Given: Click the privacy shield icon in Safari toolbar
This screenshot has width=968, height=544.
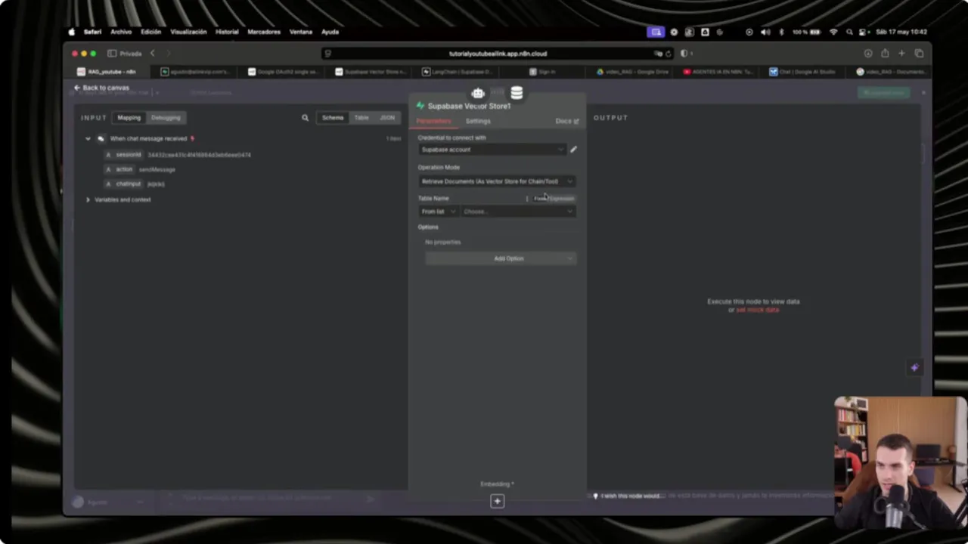Looking at the screenshot, I should tap(684, 54).
